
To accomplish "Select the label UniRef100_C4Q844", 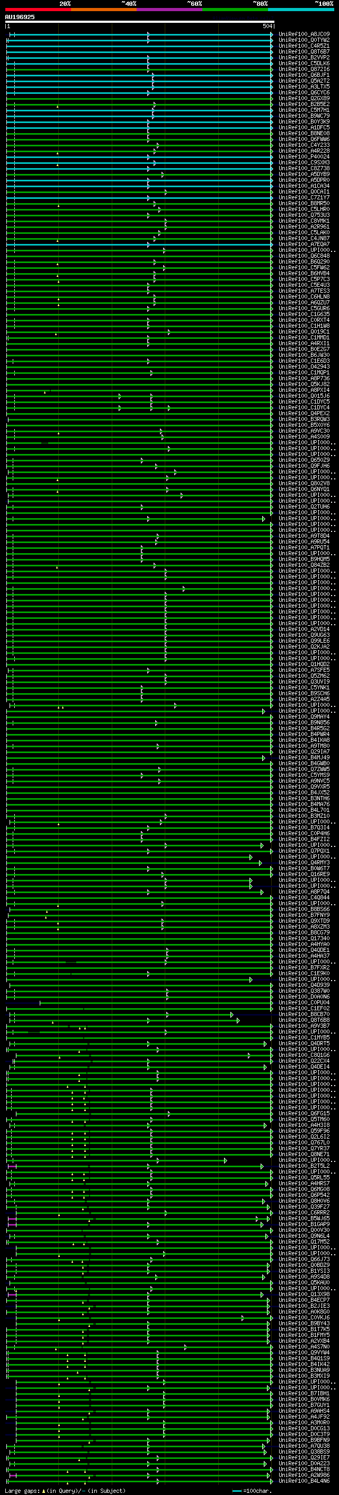I will click(x=304, y=898).
